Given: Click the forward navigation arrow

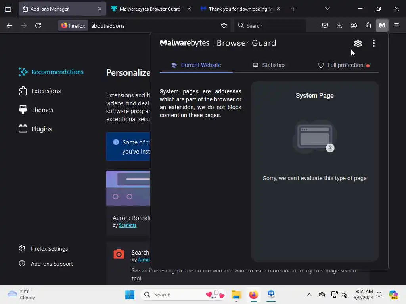Looking at the screenshot, I should [23, 26].
